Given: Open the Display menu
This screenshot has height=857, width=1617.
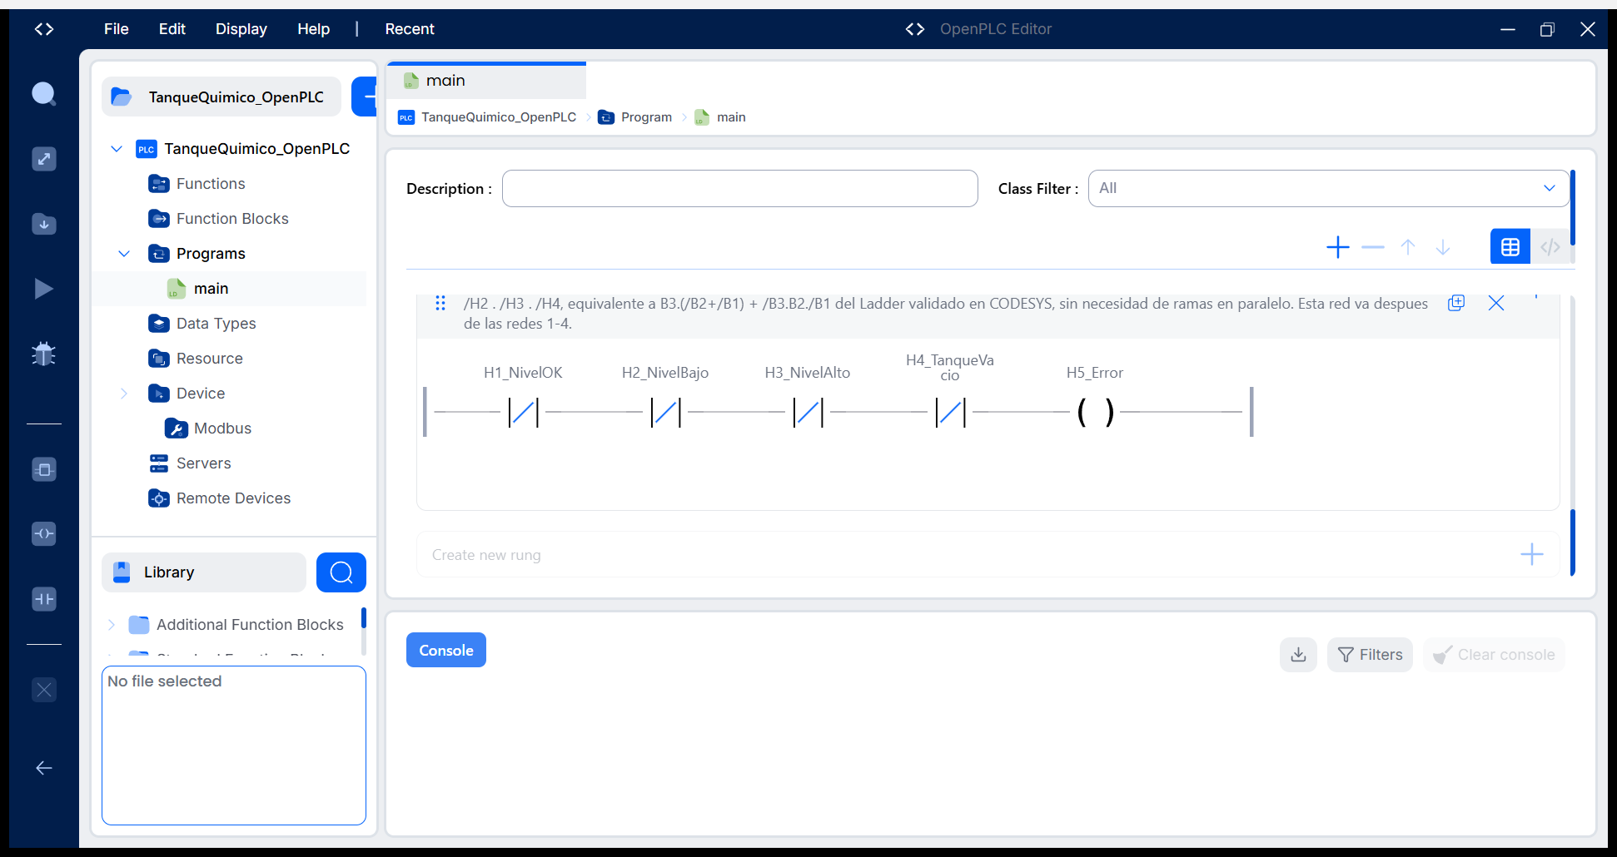Looking at the screenshot, I should tap(241, 29).
